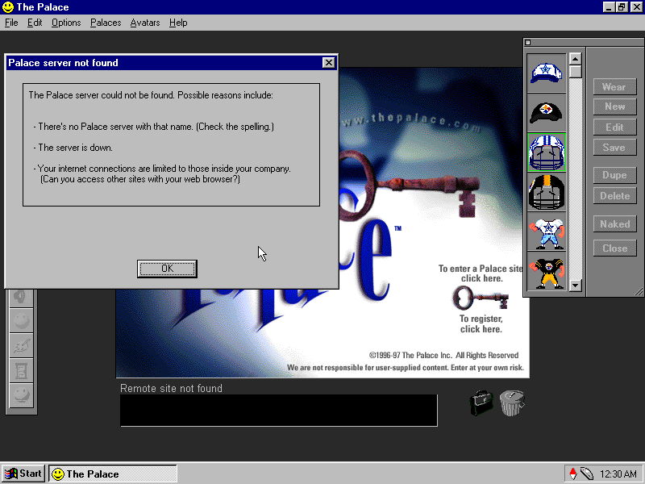Image resolution: width=645 pixels, height=484 pixels.
Task: Click the chat text input box
Action: (x=278, y=410)
